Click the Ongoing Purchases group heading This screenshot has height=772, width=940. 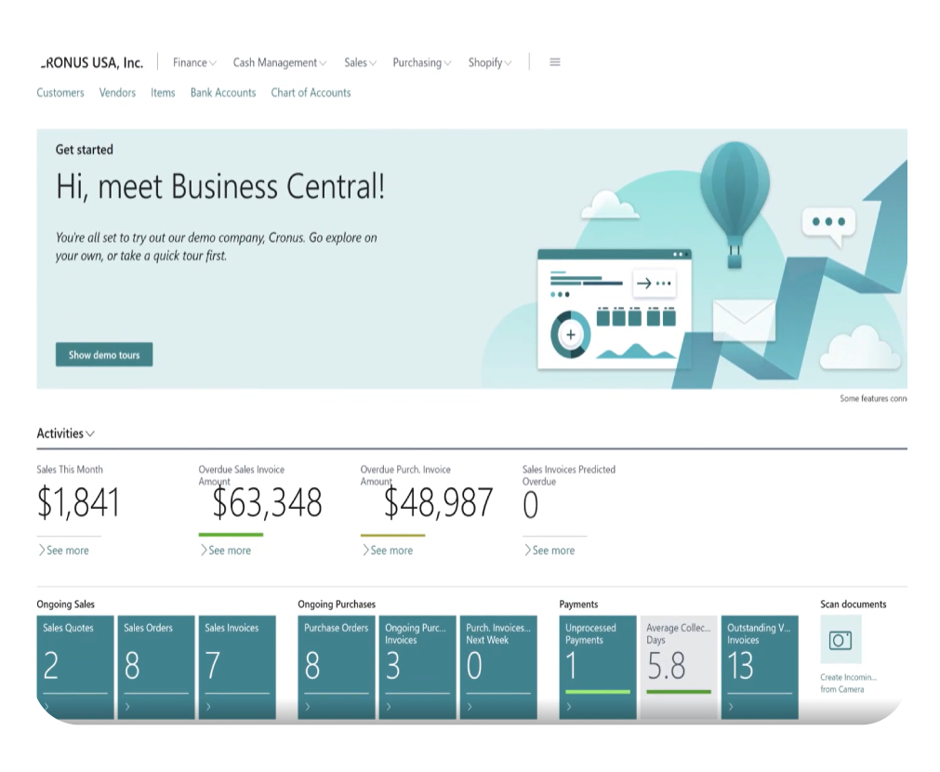(337, 604)
